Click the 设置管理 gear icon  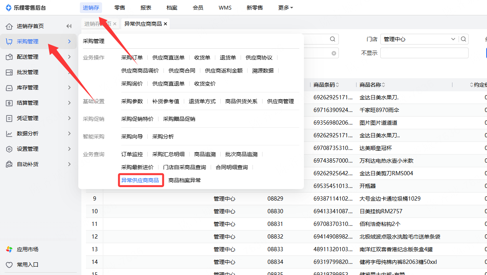click(x=9, y=149)
